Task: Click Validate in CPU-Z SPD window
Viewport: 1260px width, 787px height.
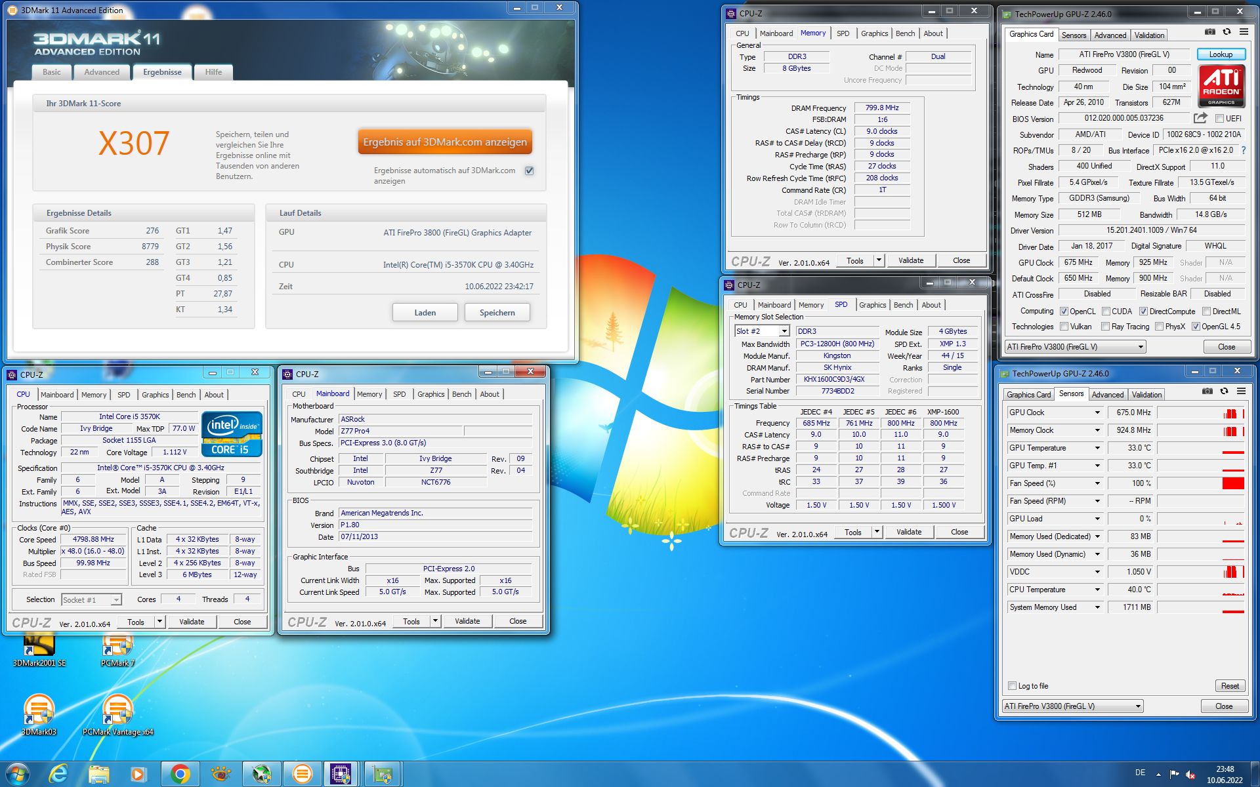Action: click(x=908, y=532)
